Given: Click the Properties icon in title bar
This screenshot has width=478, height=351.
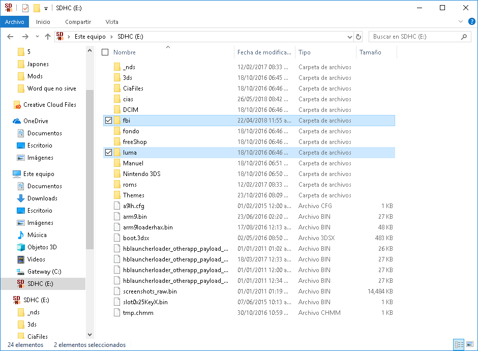Looking at the screenshot, I should [x=25, y=8].
